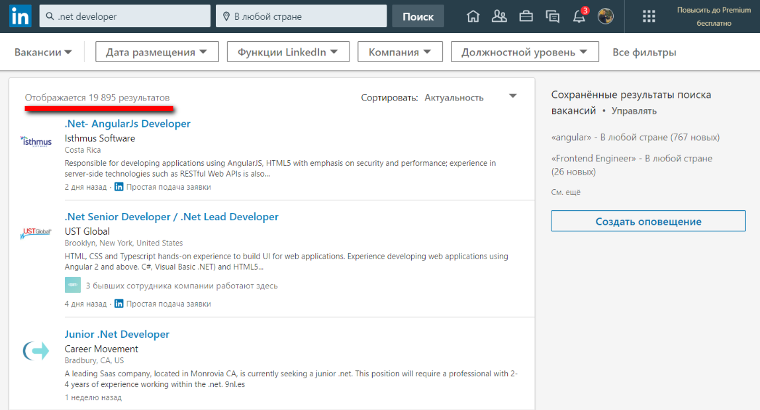This screenshot has width=760, height=410.
Task: Click 'Отображается 19 895 результатов' text
Action: pos(97,98)
